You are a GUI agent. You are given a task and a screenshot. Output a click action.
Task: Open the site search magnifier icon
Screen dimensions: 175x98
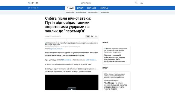click(x=136, y=3)
